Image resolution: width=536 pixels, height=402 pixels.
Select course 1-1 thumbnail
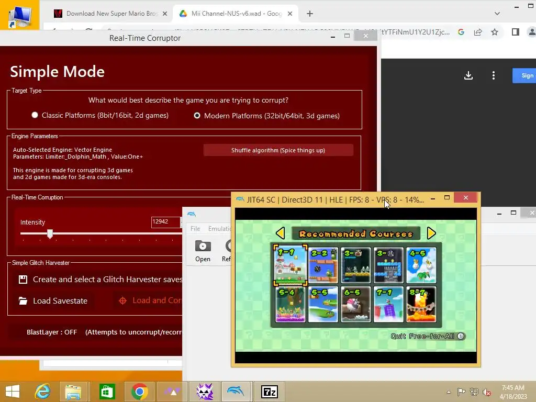tap(290, 265)
